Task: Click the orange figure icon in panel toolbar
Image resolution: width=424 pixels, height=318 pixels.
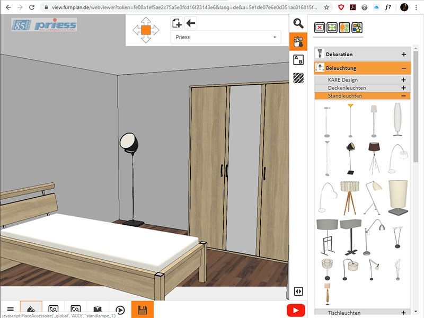Action: point(344,28)
